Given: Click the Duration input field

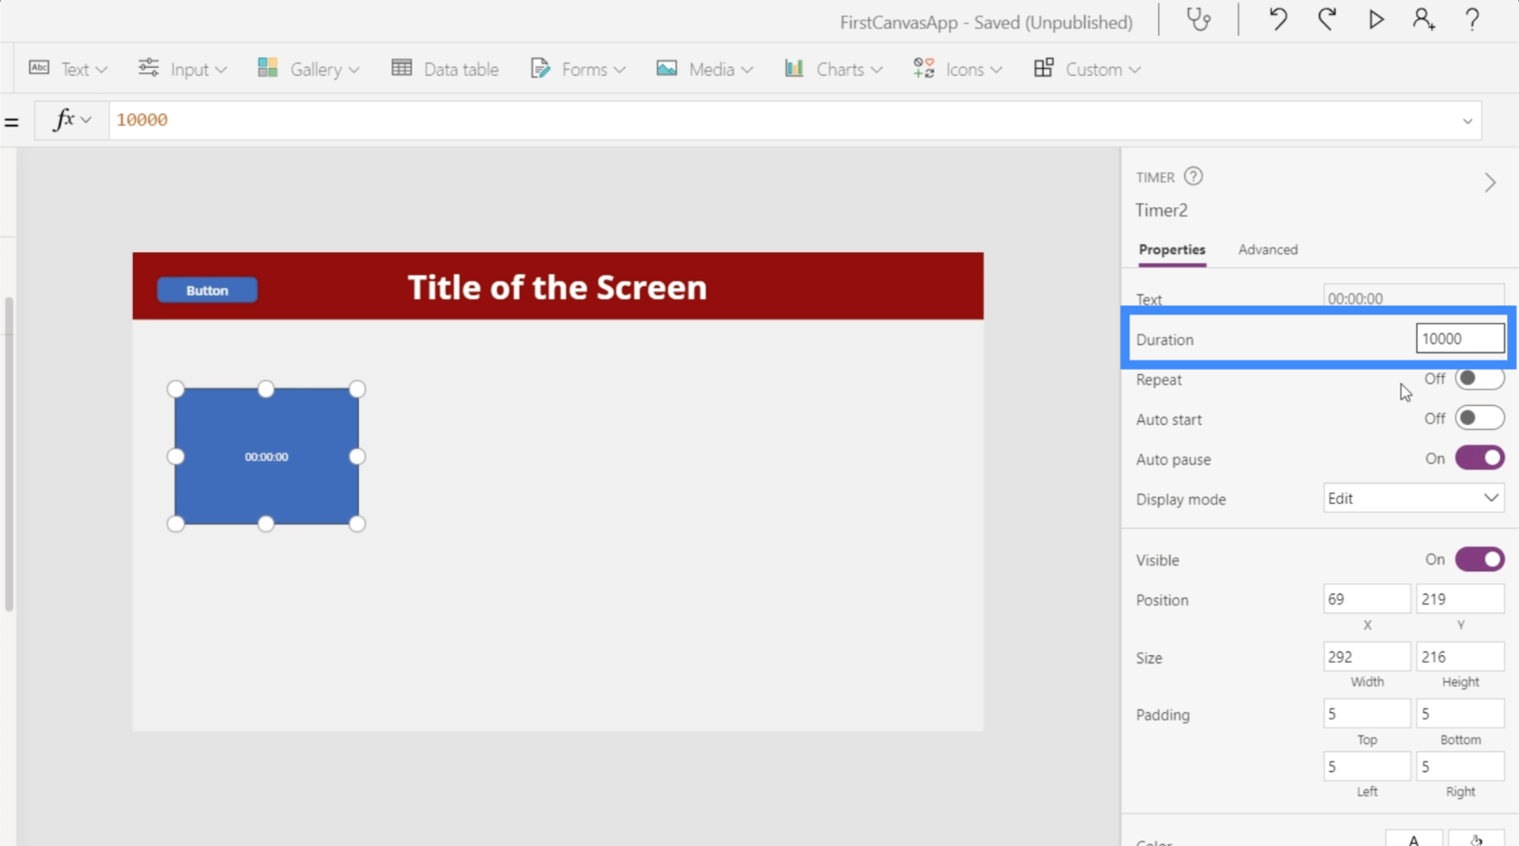Looking at the screenshot, I should [x=1459, y=339].
